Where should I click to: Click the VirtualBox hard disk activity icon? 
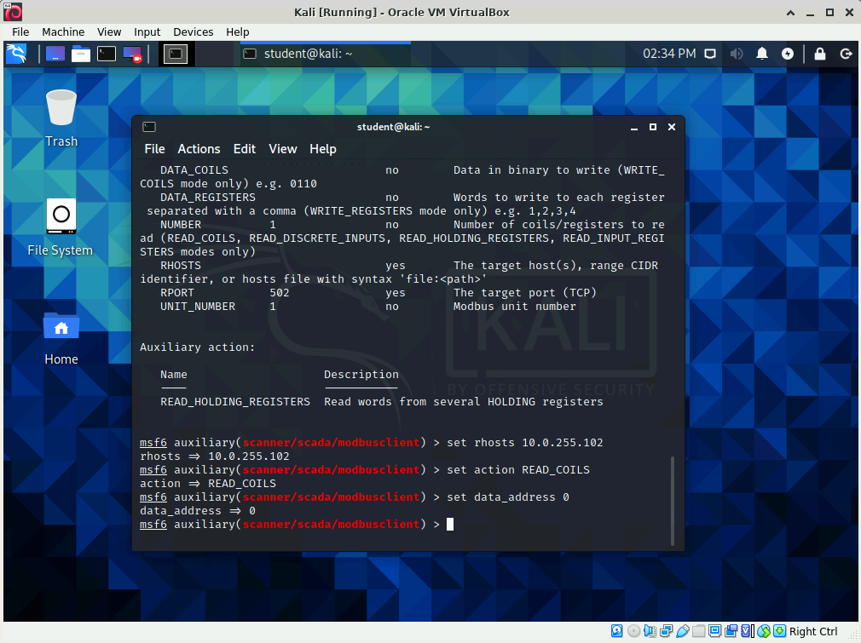coord(617,631)
